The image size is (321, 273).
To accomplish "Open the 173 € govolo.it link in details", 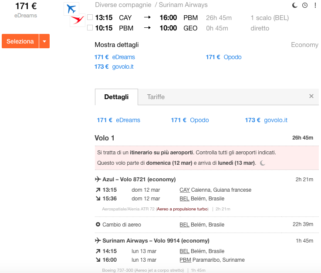I will (x=266, y=120).
